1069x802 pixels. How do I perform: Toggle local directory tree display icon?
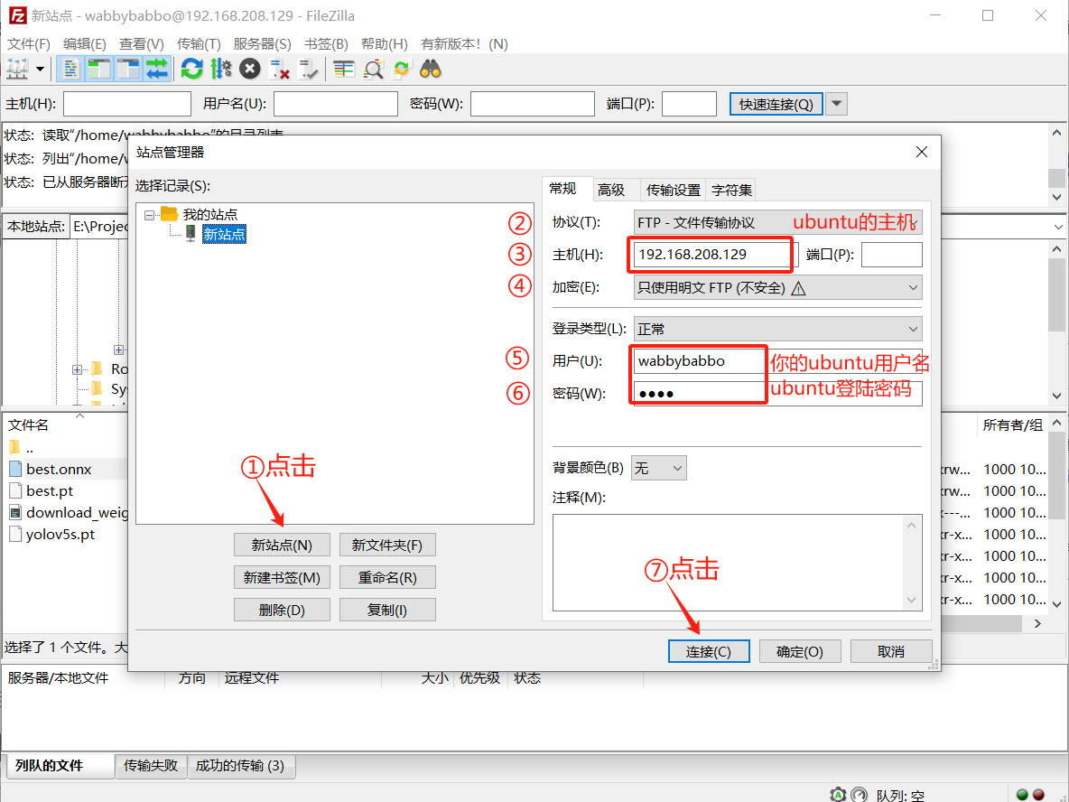(98, 69)
